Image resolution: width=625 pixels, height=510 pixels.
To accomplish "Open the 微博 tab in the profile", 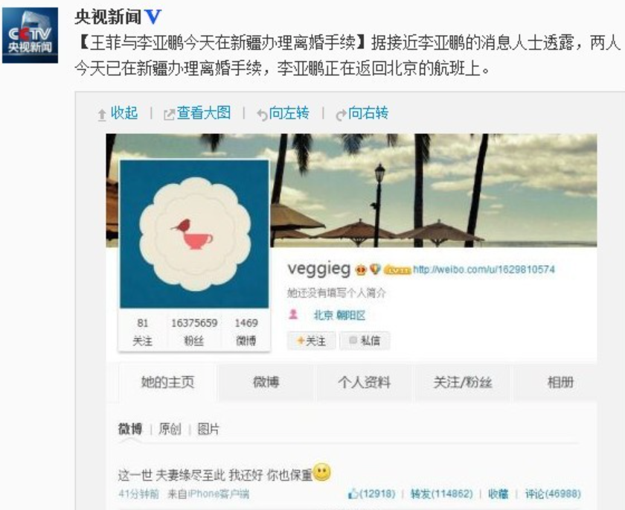I will [x=266, y=383].
